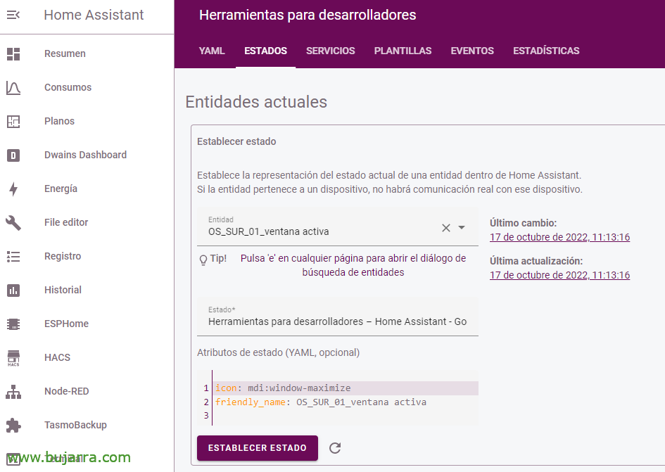Click the HACS store icon
This screenshot has width=665, height=472.
13,358
